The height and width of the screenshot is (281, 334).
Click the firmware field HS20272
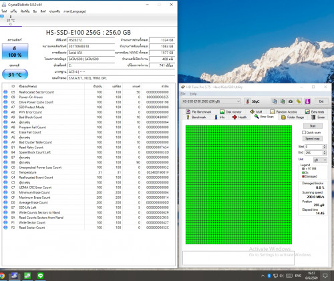pos(91,40)
